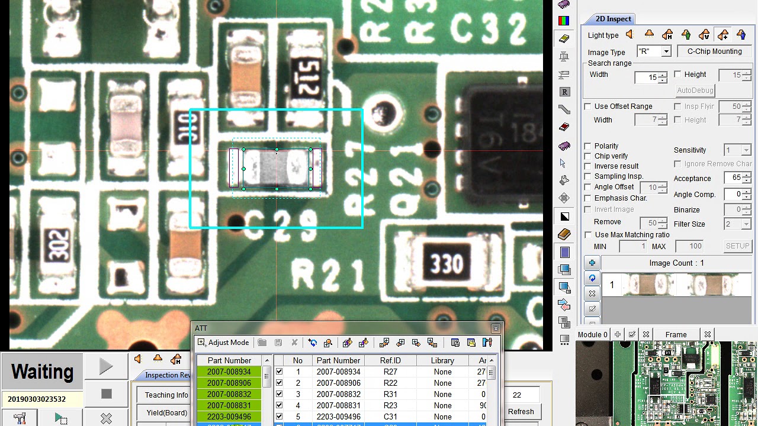
Task: Click Part Number list scroll-up arrow
Action: tap(267, 360)
